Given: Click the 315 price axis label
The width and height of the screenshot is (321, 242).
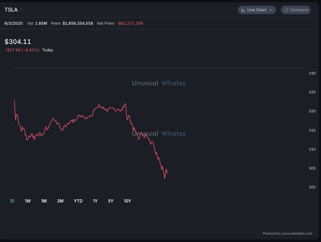Looking at the screenshot, I should tap(312, 130).
